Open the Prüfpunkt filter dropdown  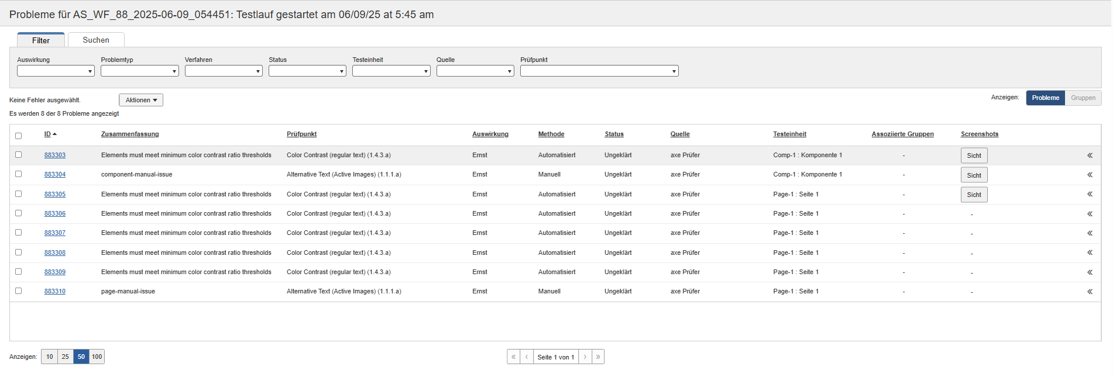coord(599,71)
